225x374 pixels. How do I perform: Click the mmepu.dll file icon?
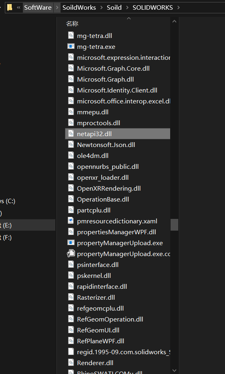(x=71, y=112)
